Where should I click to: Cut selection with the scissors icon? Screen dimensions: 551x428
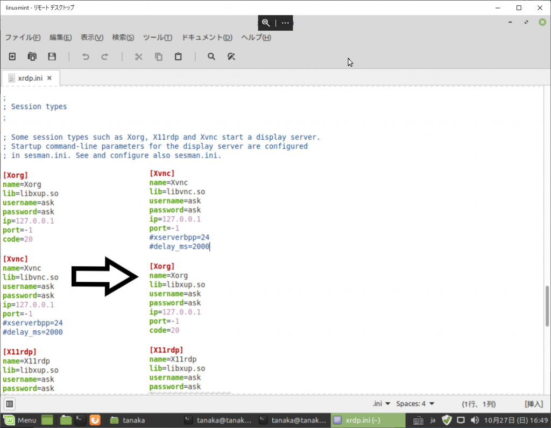click(139, 56)
